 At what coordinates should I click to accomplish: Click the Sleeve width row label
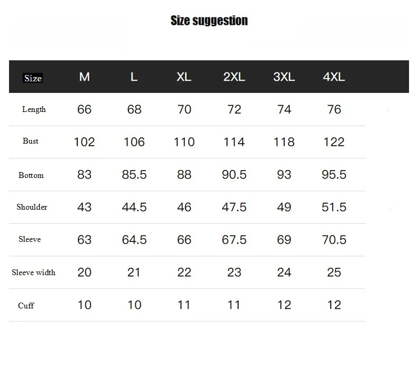pyautogui.click(x=33, y=272)
